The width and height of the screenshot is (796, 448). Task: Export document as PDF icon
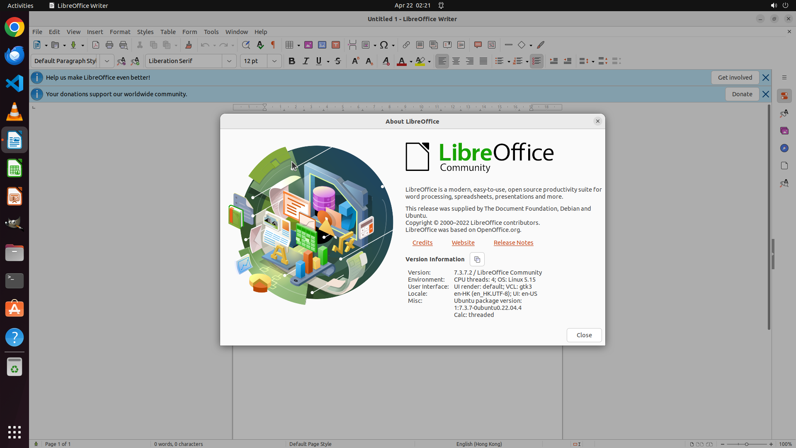click(96, 45)
